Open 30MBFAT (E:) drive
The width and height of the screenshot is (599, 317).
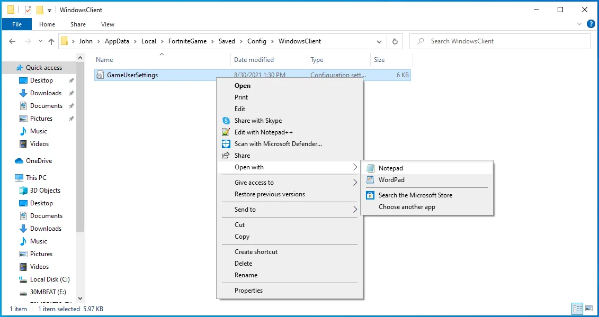coord(48,292)
